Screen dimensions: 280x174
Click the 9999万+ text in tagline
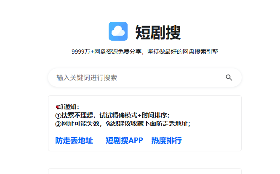coord(81,52)
